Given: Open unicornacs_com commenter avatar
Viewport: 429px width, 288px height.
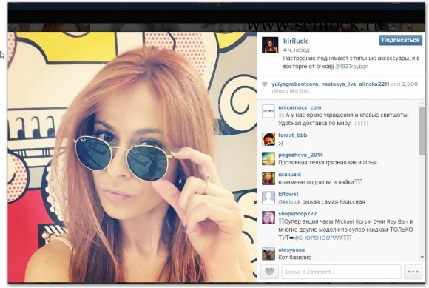Looking at the screenshot, I should point(268,111).
